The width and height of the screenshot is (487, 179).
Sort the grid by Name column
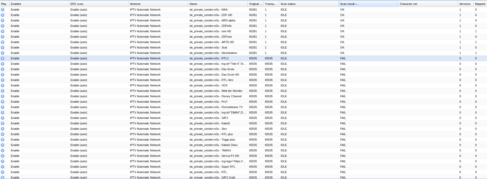218,4
